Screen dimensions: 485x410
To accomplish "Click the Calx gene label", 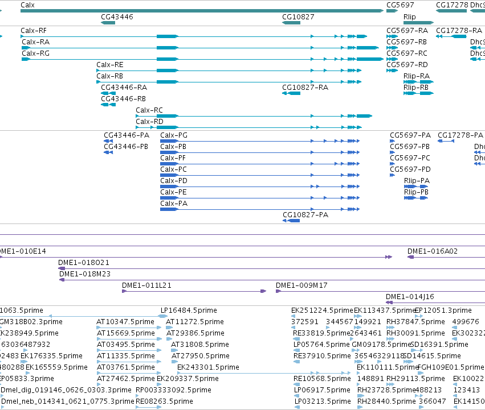I will coord(27,5).
